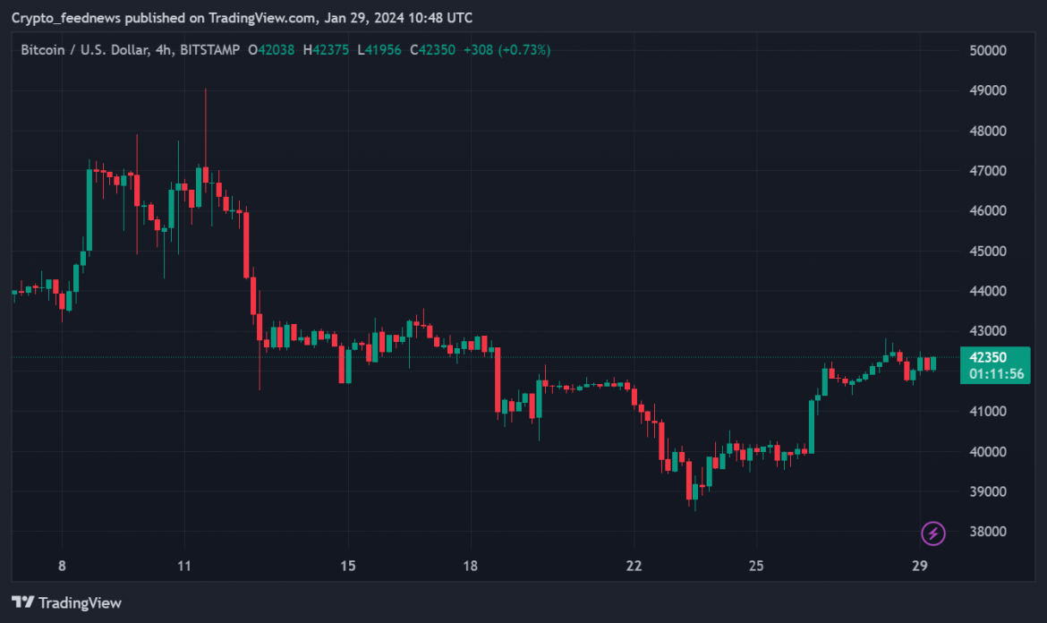
Task: Click the purple lightning bolt icon
Action: pos(932,534)
